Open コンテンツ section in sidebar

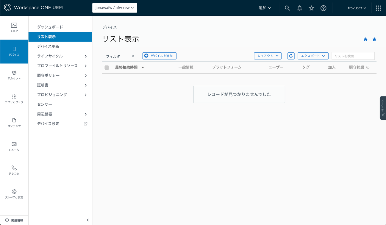(14, 123)
